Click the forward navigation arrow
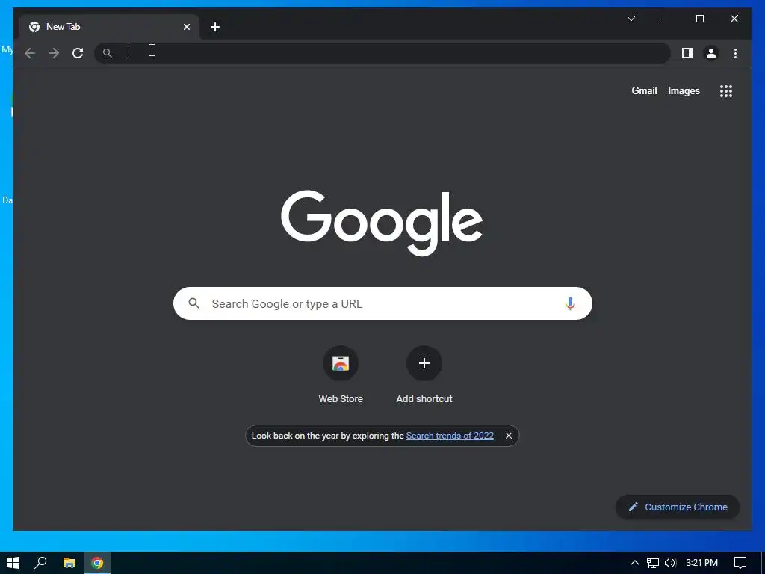 54,53
